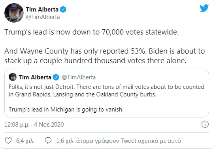
Task: Open tweet info circle icon
Action: [x=205, y=124]
